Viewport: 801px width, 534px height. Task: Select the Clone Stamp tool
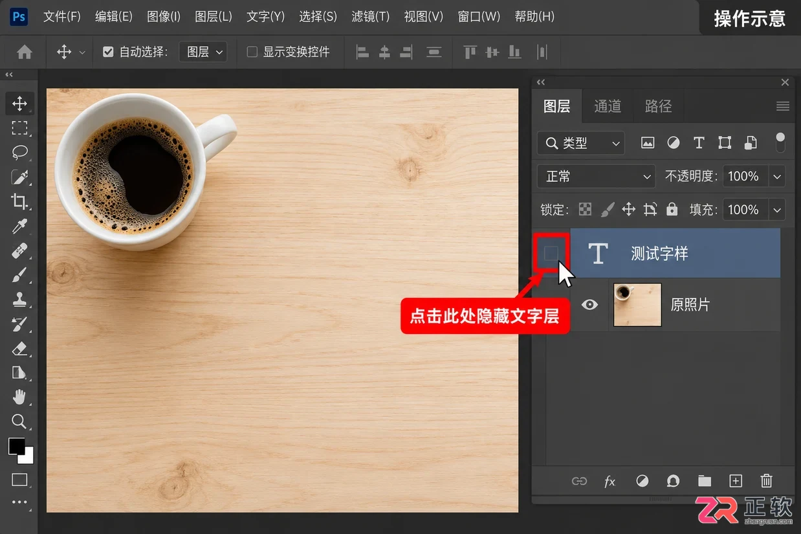click(x=19, y=299)
